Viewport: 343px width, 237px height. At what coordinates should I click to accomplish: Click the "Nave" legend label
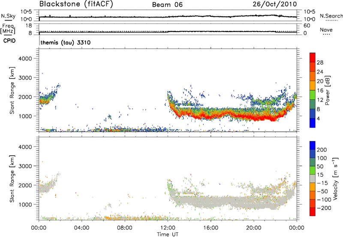point(326,30)
